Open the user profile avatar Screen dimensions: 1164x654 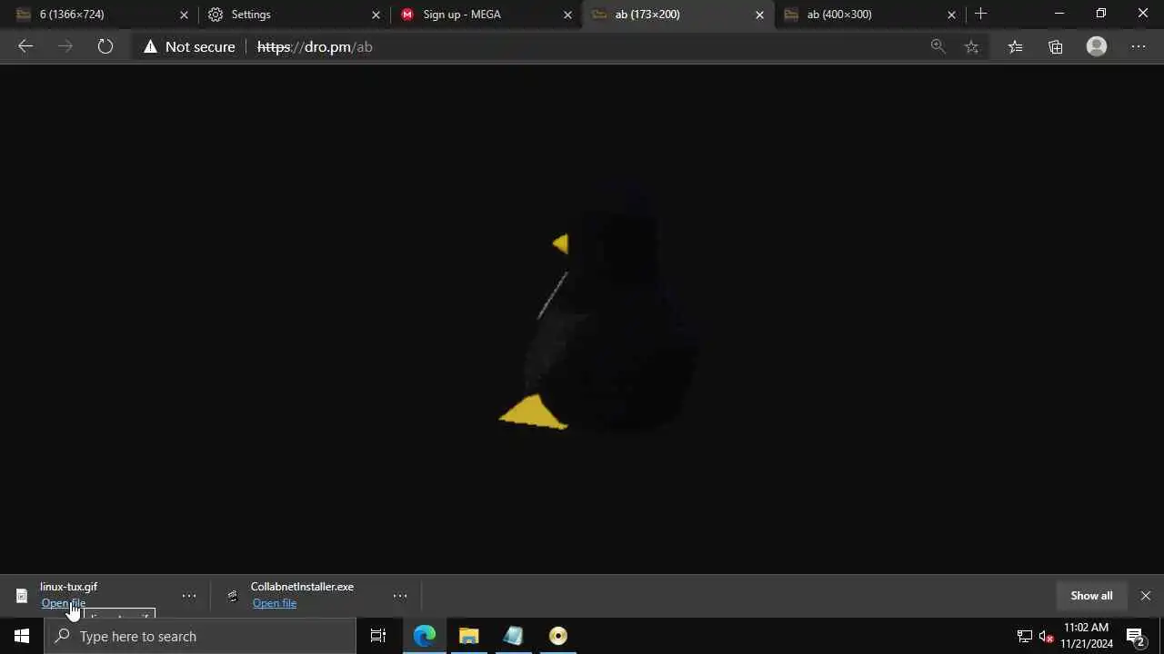point(1097,46)
